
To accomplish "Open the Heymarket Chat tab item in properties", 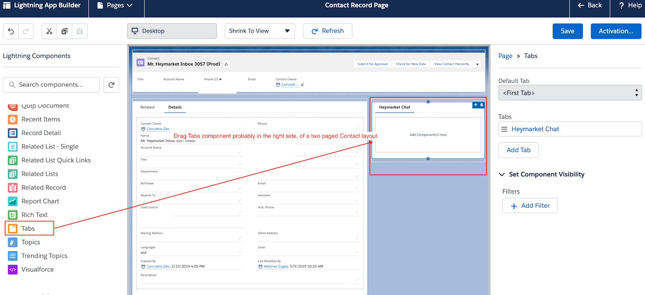I will click(570, 129).
